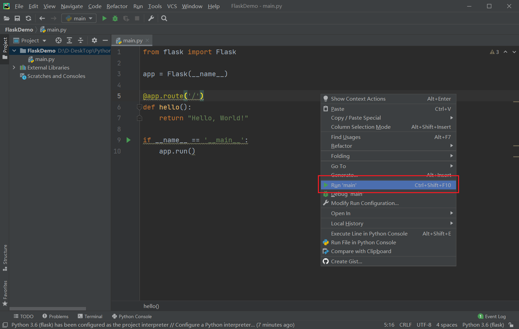519x329 pixels.
Task: Choose Show Context Actions
Action: point(388,99)
